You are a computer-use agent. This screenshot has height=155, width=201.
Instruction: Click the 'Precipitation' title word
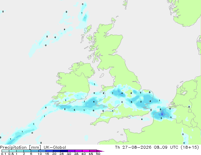(13, 147)
